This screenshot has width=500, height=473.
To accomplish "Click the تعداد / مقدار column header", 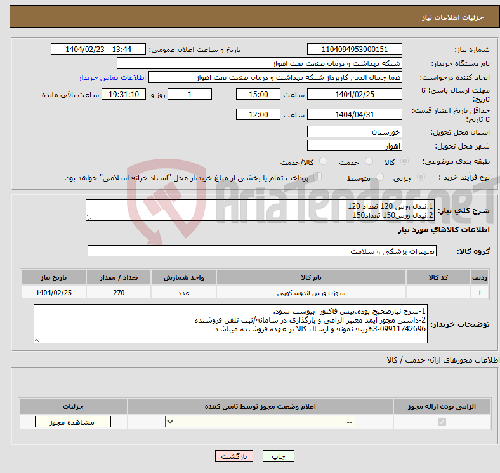I will [119, 277].
